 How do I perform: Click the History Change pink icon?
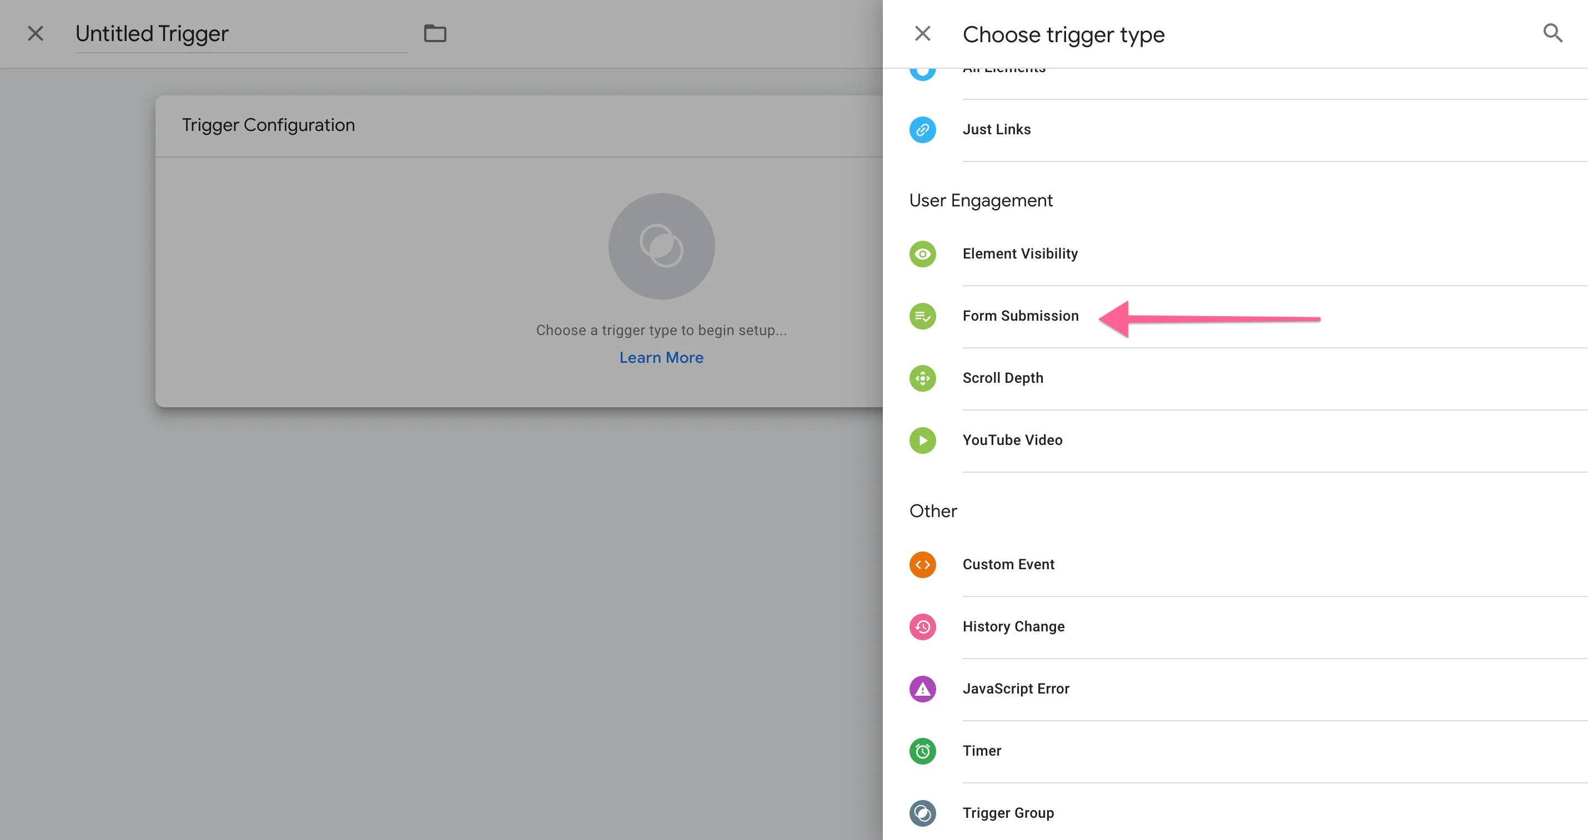point(922,627)
